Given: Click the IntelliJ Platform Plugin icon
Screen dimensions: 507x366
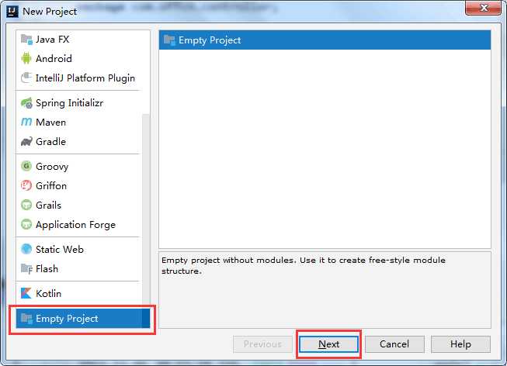Looking at the screenshot, I should tap(26, 78).
